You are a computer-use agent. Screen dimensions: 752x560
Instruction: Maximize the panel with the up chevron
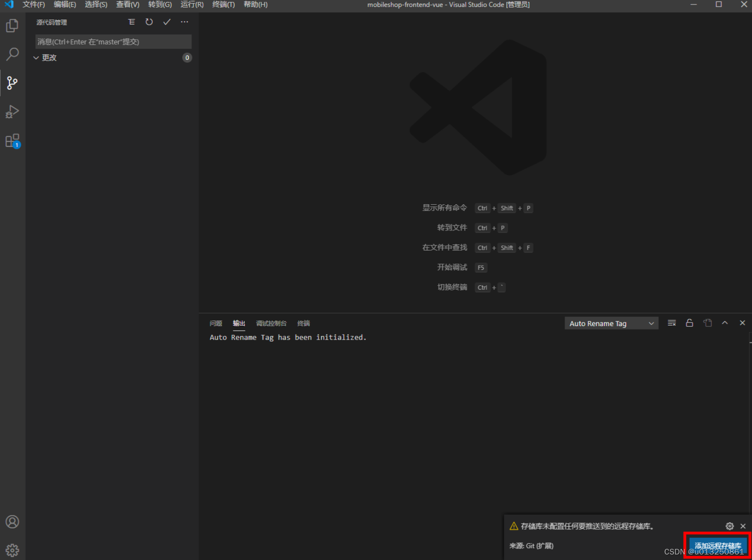coord(725,323)
